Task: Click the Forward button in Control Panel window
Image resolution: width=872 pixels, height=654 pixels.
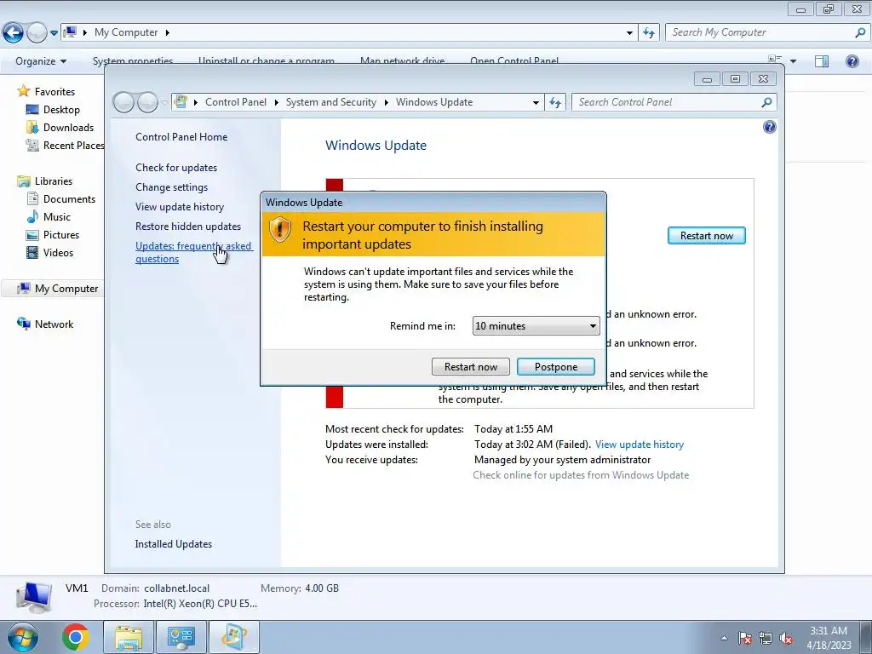Action: pos(147,102)
